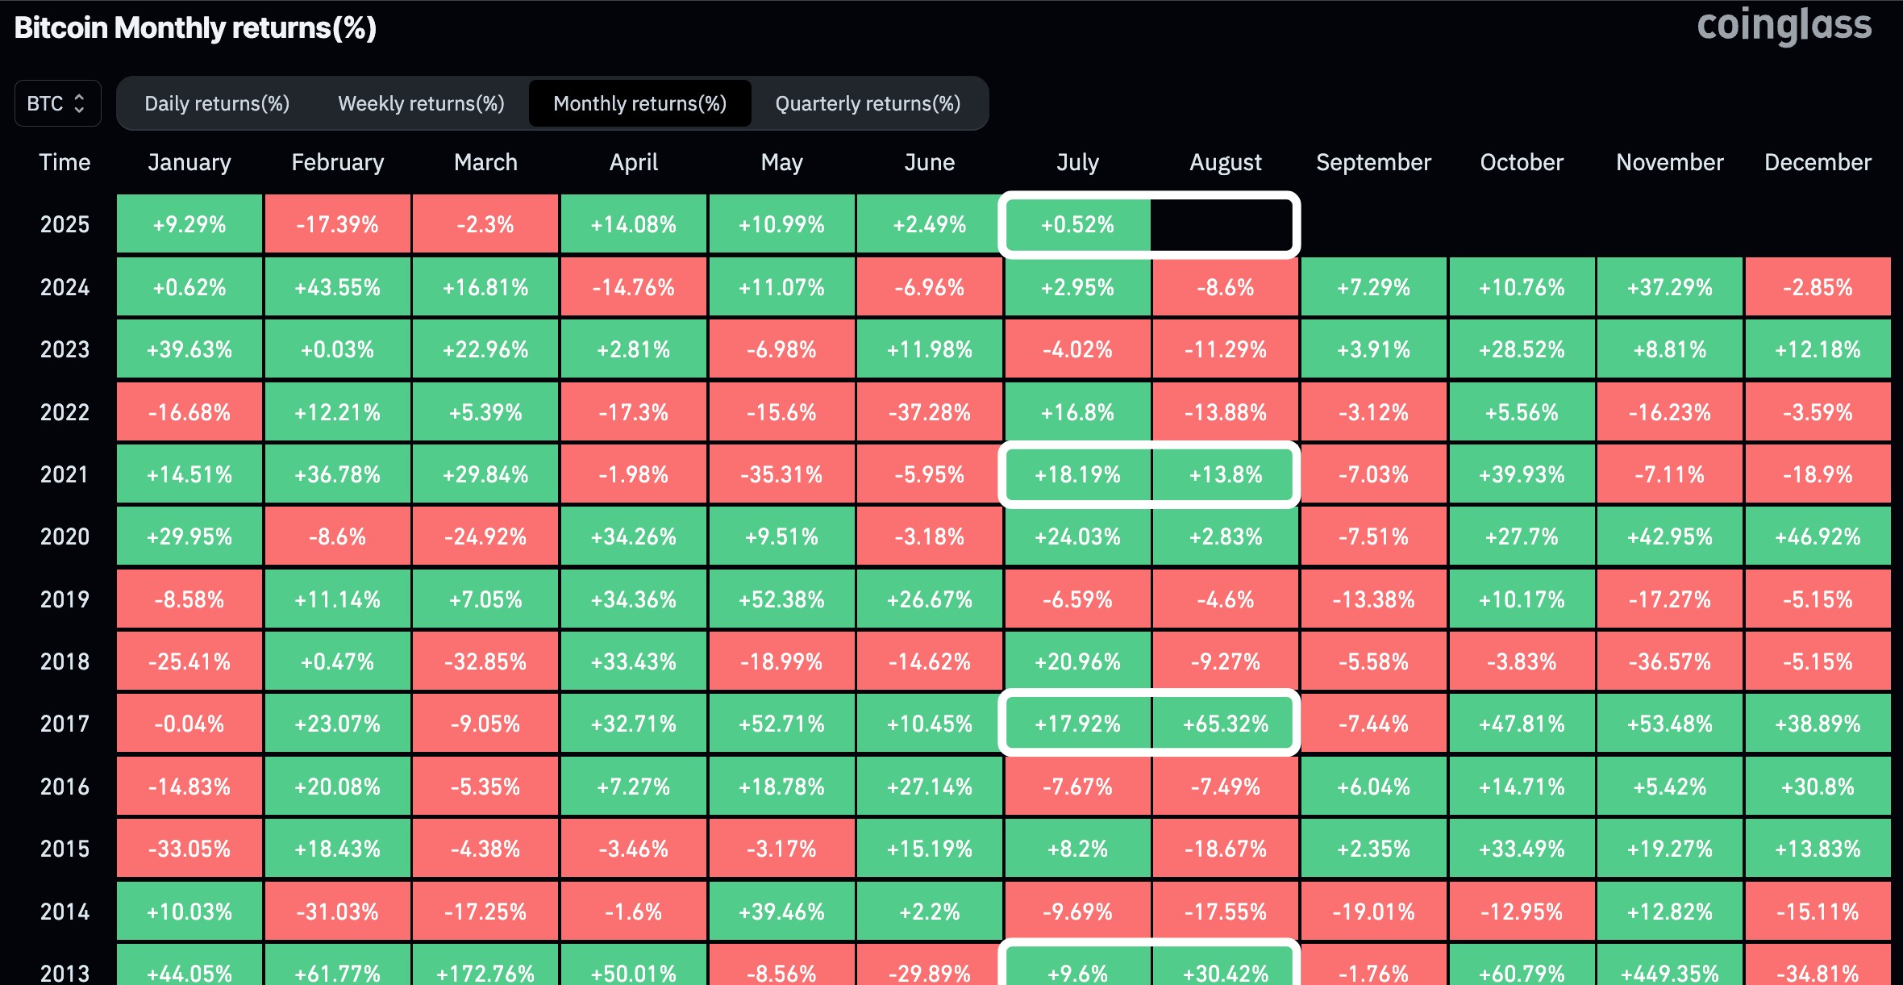This screenshot has width=1903, height=985.
Task: Click the +13.8% August 2021 cell
Action: point(1226,474)
